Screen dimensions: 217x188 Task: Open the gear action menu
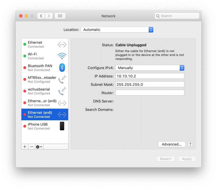[x=39, y=147]
